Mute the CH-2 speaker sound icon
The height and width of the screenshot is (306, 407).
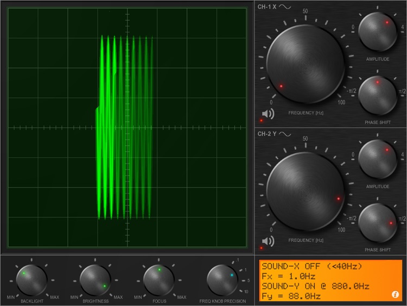click(267, 241)
